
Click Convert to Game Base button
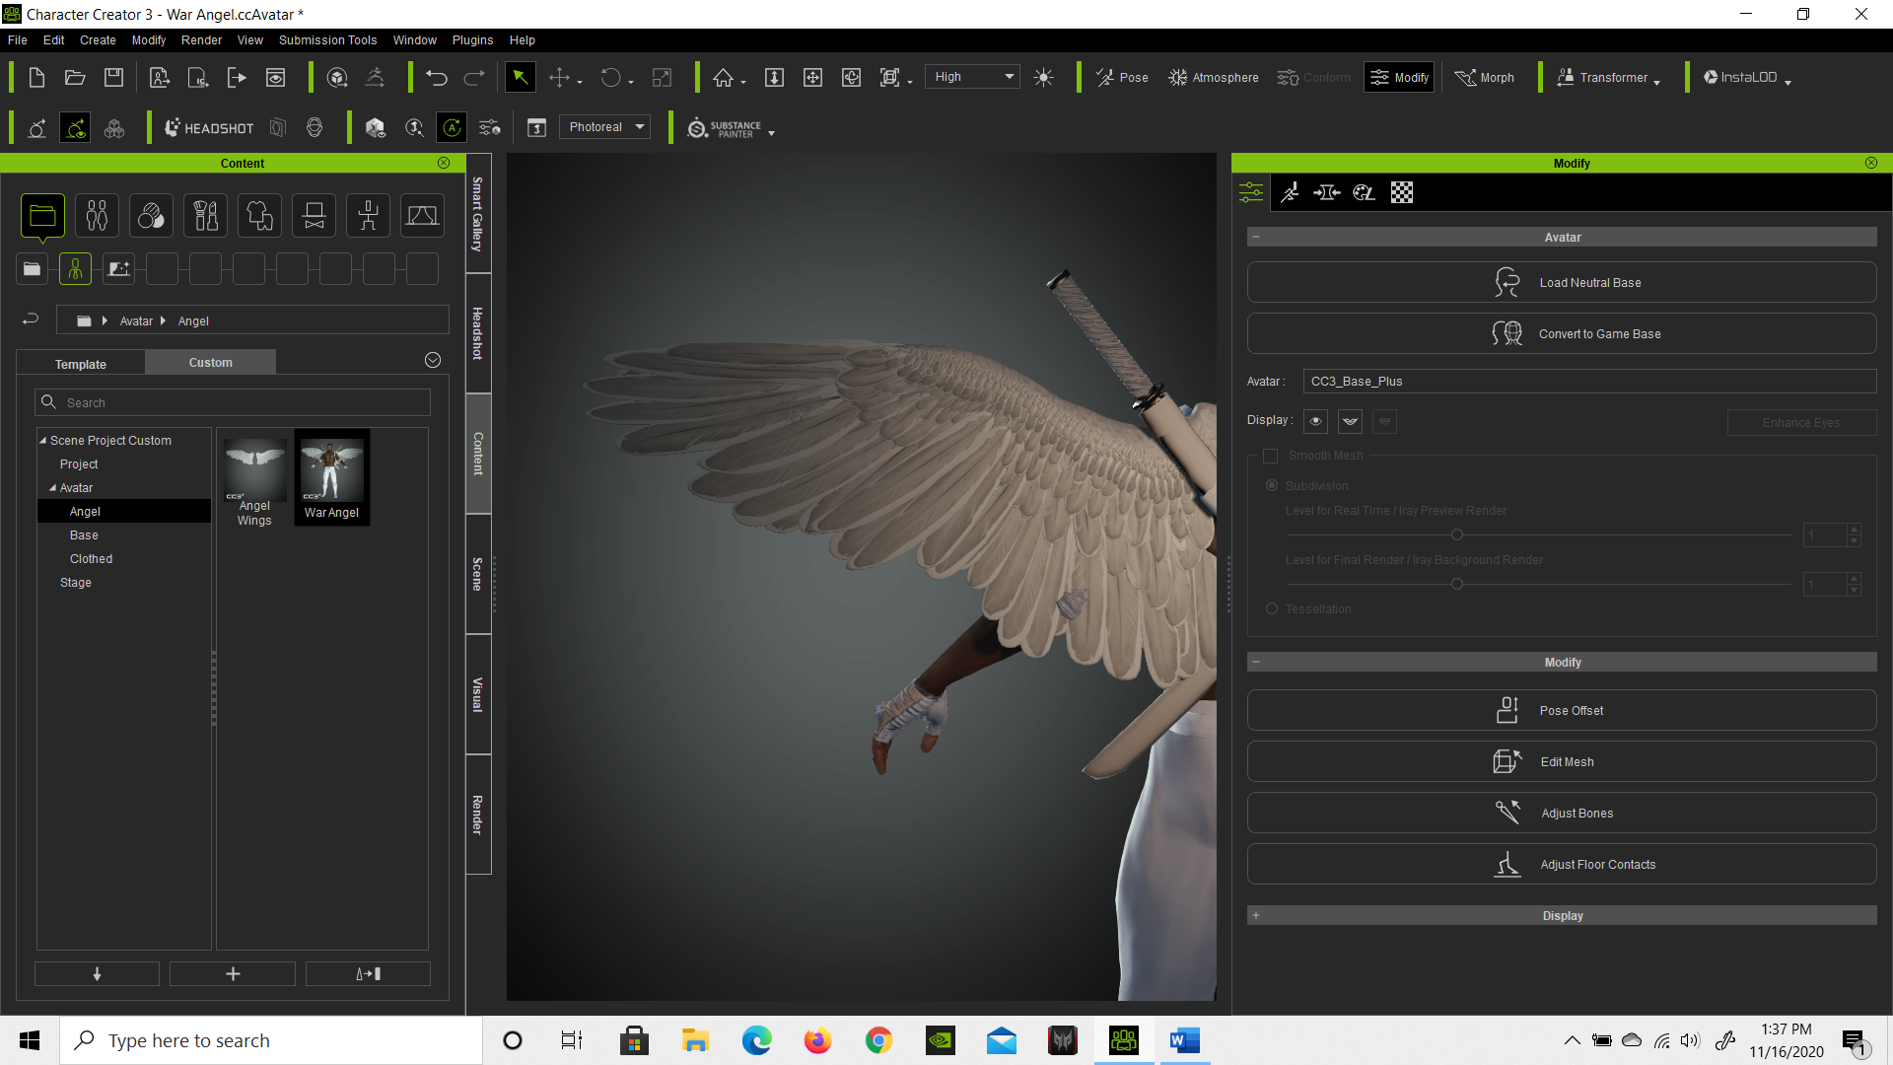pos(1562,334)
